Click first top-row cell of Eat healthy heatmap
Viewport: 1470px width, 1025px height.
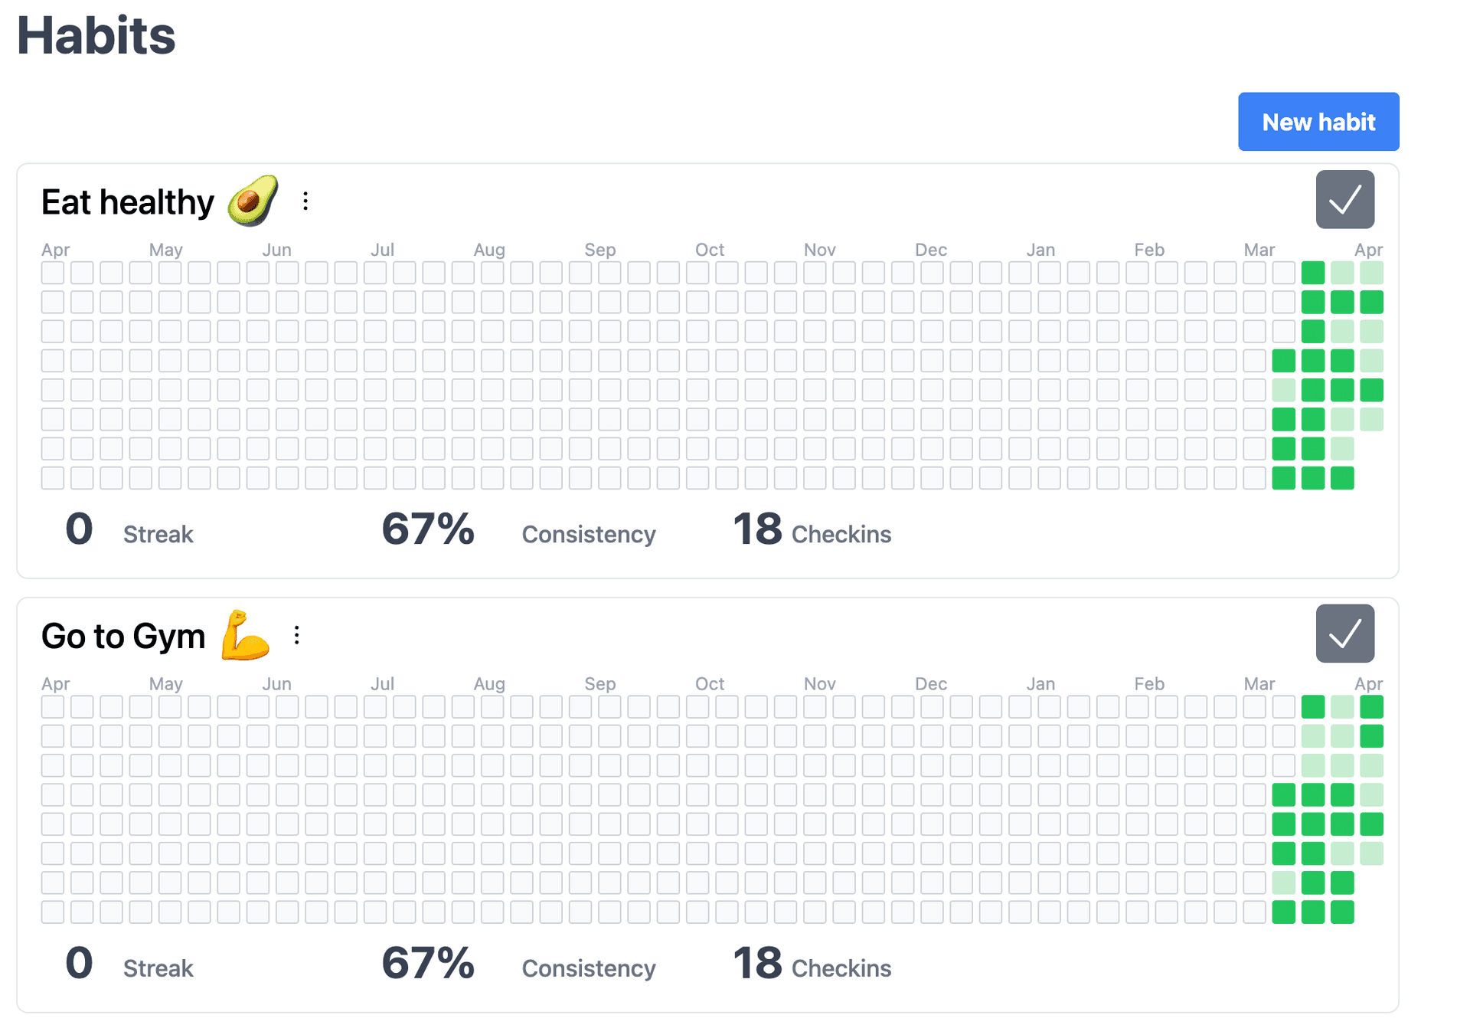(x=53, y=273)
